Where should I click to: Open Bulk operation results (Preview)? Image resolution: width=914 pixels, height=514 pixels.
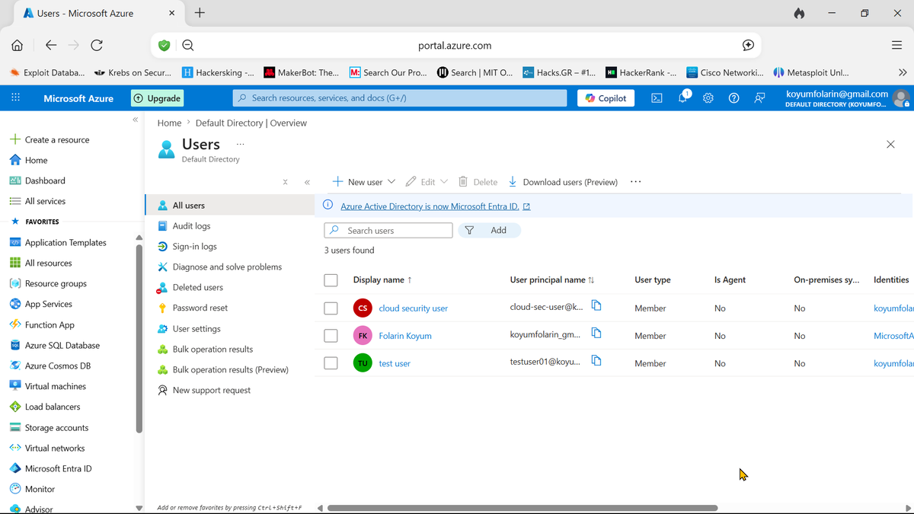click(229, 370)
